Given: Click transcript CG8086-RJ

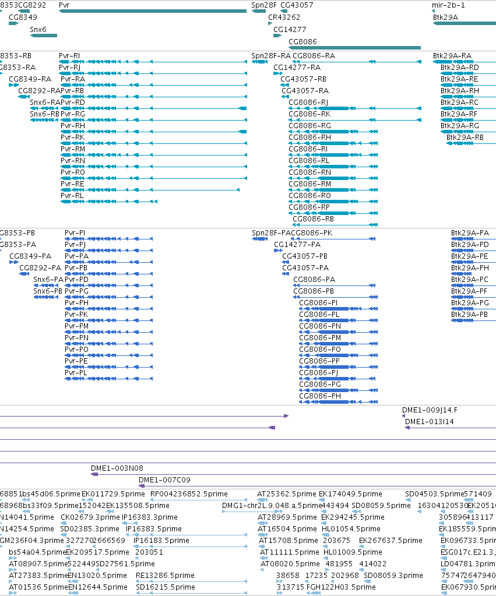Looking at the screenshot, I should (x=308, y=103).
